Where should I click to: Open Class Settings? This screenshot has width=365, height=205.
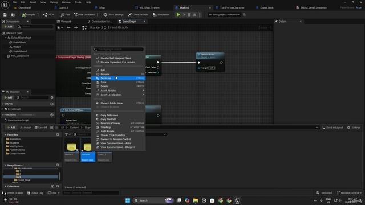(x=113, y=14)
